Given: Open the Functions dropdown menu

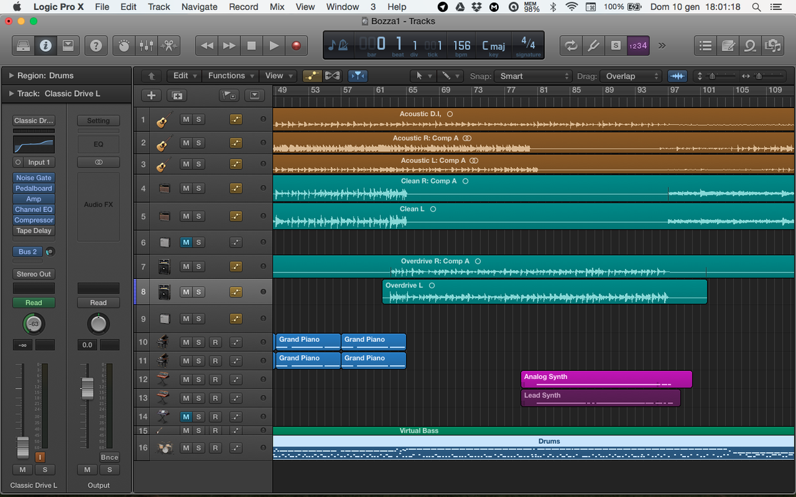Looking at the screenshot, I should [230, 76].
